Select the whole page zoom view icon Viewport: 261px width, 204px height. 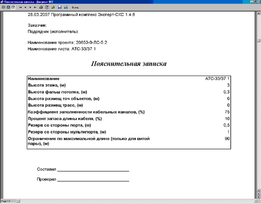tap(3, 7)
